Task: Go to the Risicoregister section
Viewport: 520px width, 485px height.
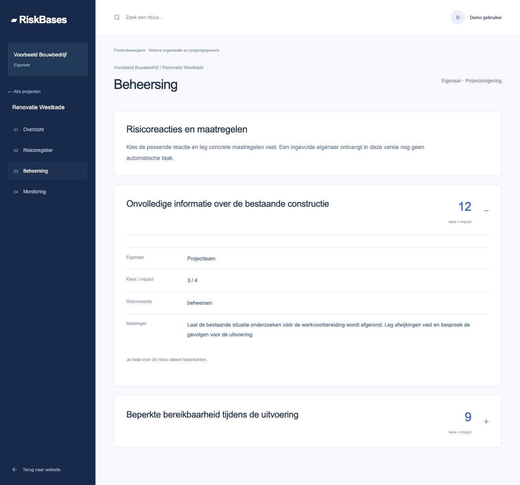Action: tap(48, 150)
